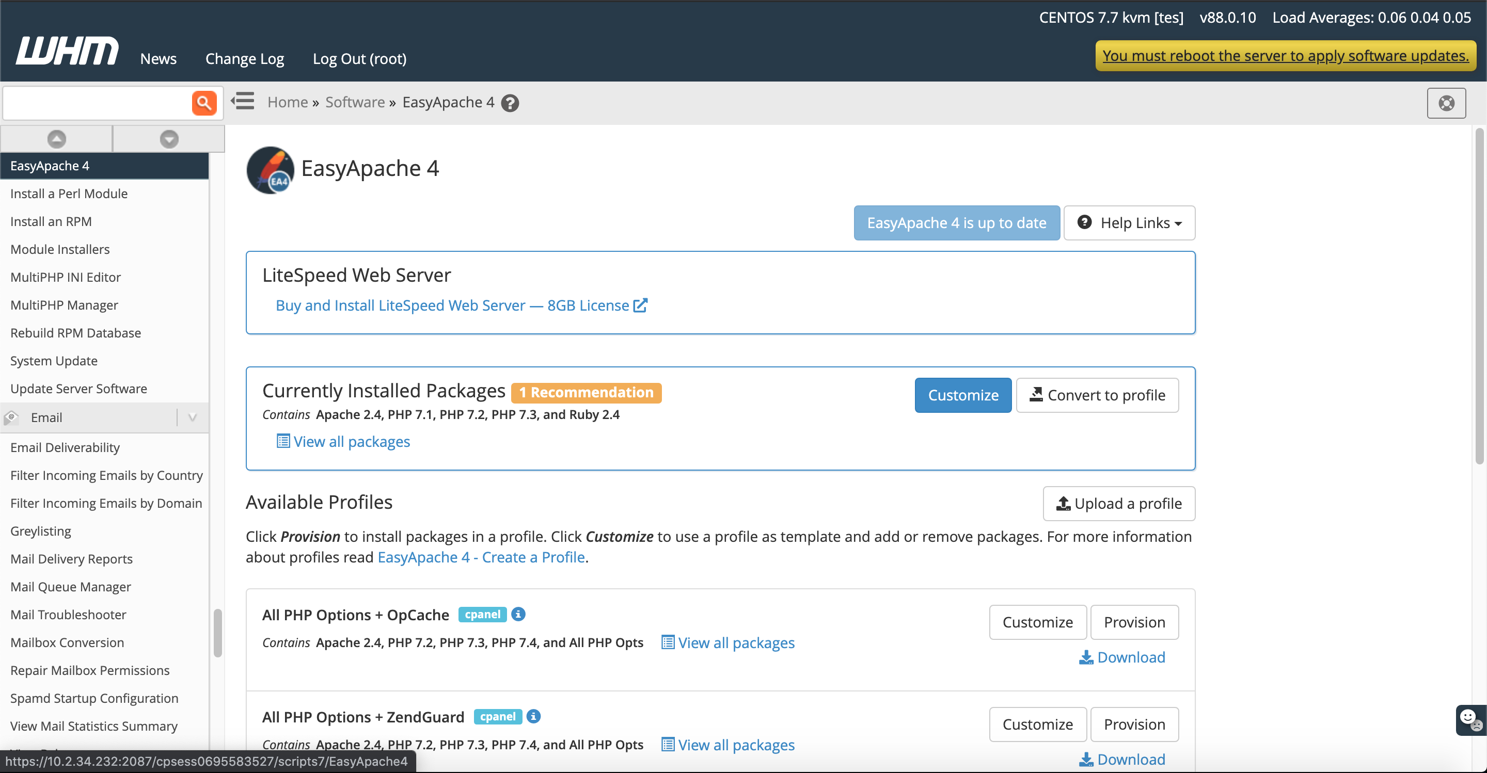Open Install an RPM
1487x773 pixels.
click(51, 221)
